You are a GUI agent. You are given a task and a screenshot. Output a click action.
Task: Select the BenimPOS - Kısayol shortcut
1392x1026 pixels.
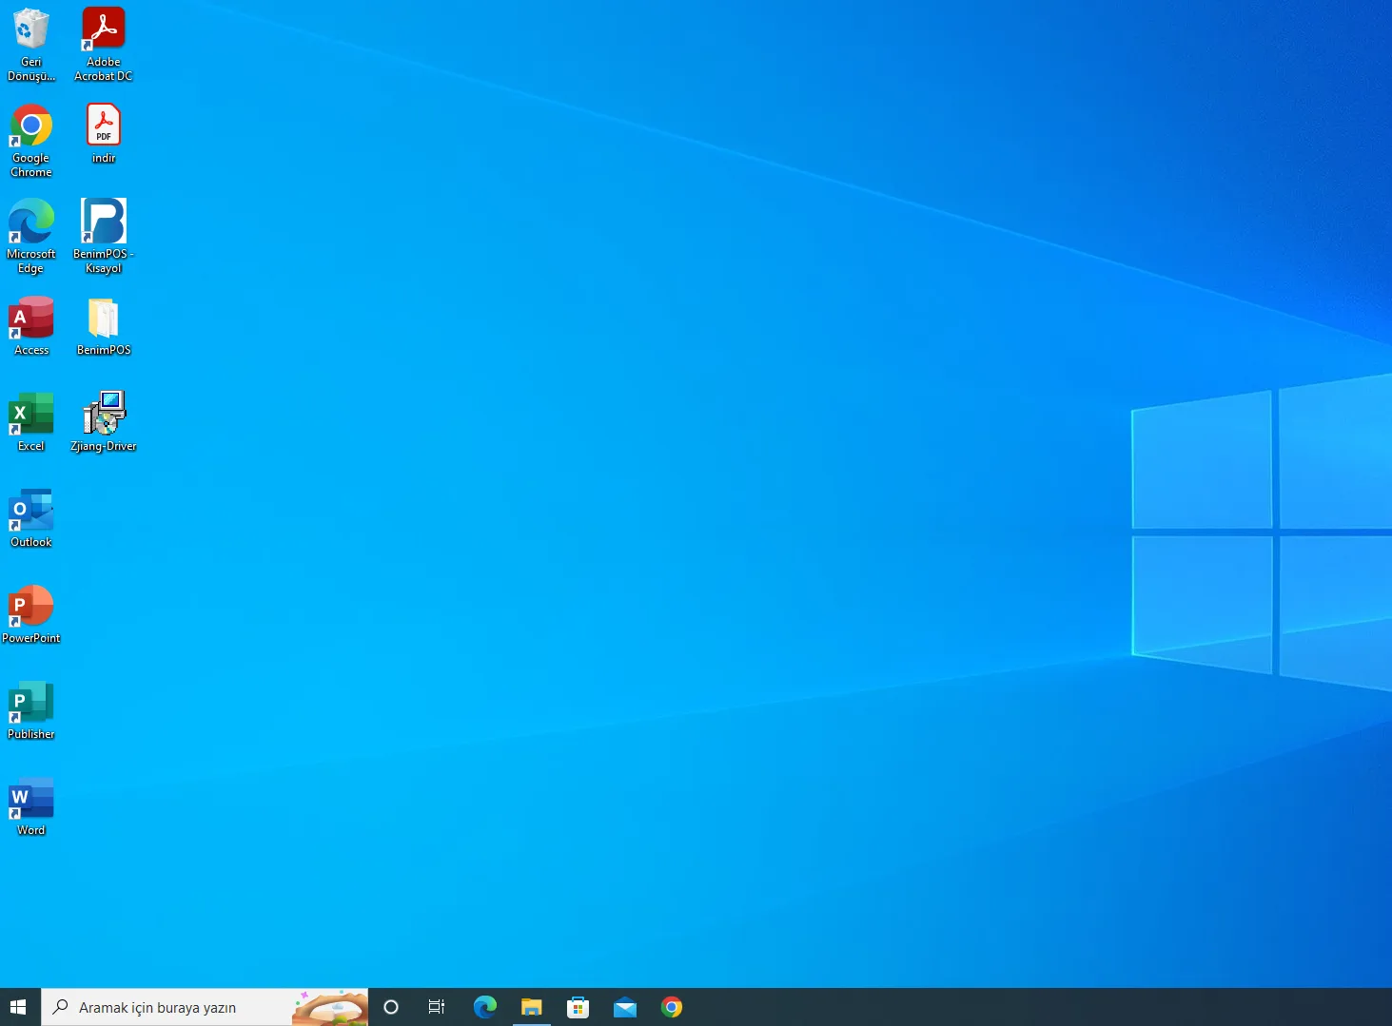pos(104,236)
